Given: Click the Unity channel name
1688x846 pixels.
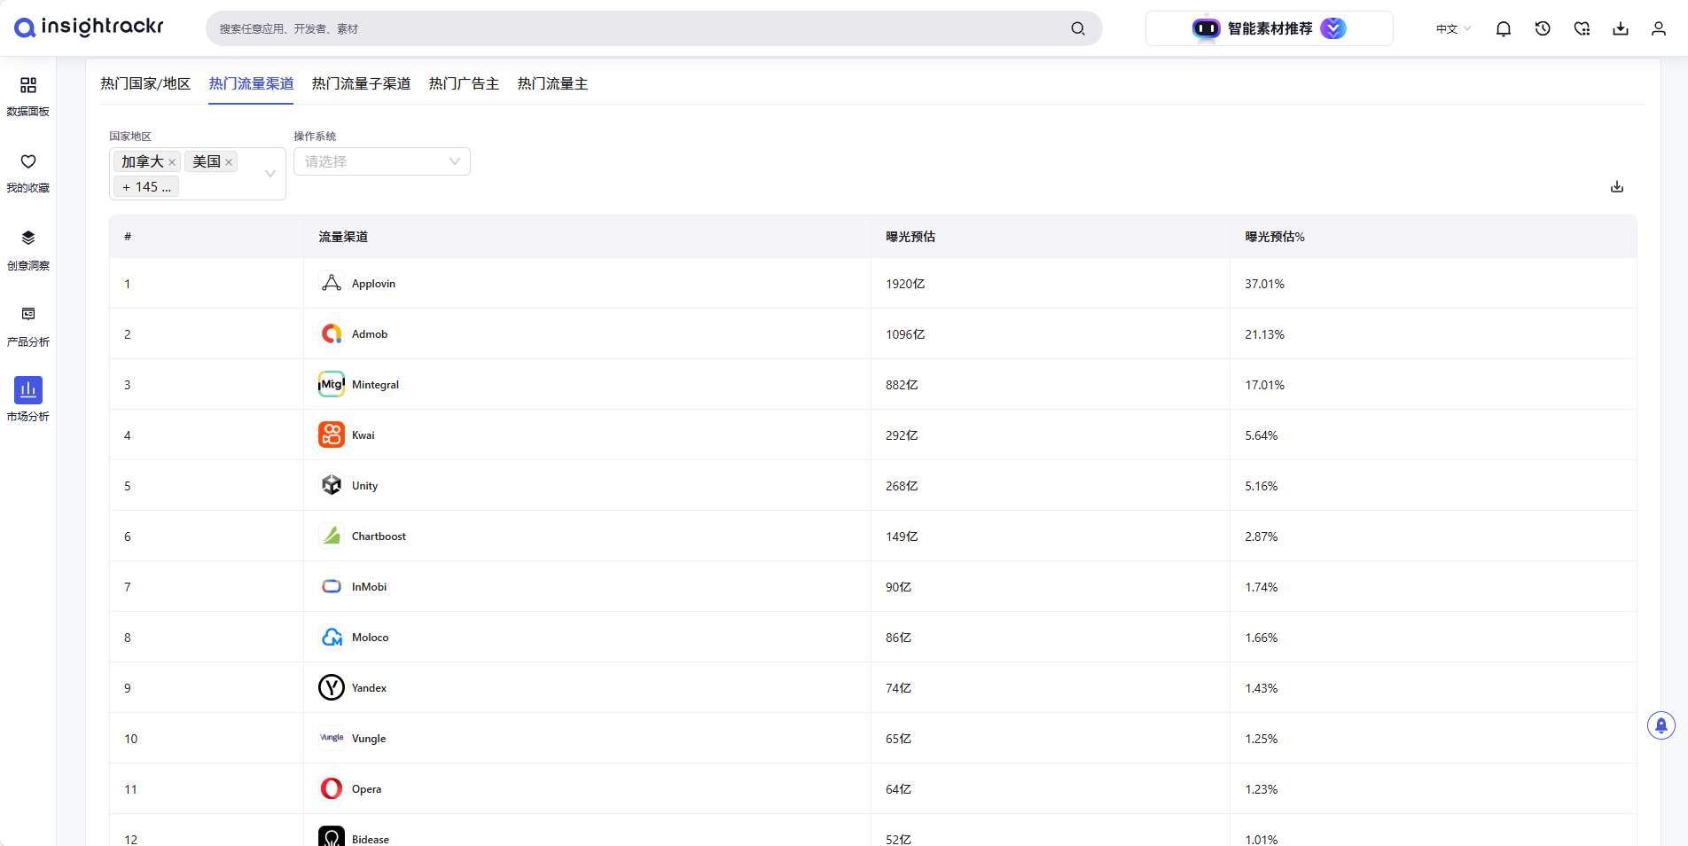Looking at the screenshot, I should coord(364,486).
